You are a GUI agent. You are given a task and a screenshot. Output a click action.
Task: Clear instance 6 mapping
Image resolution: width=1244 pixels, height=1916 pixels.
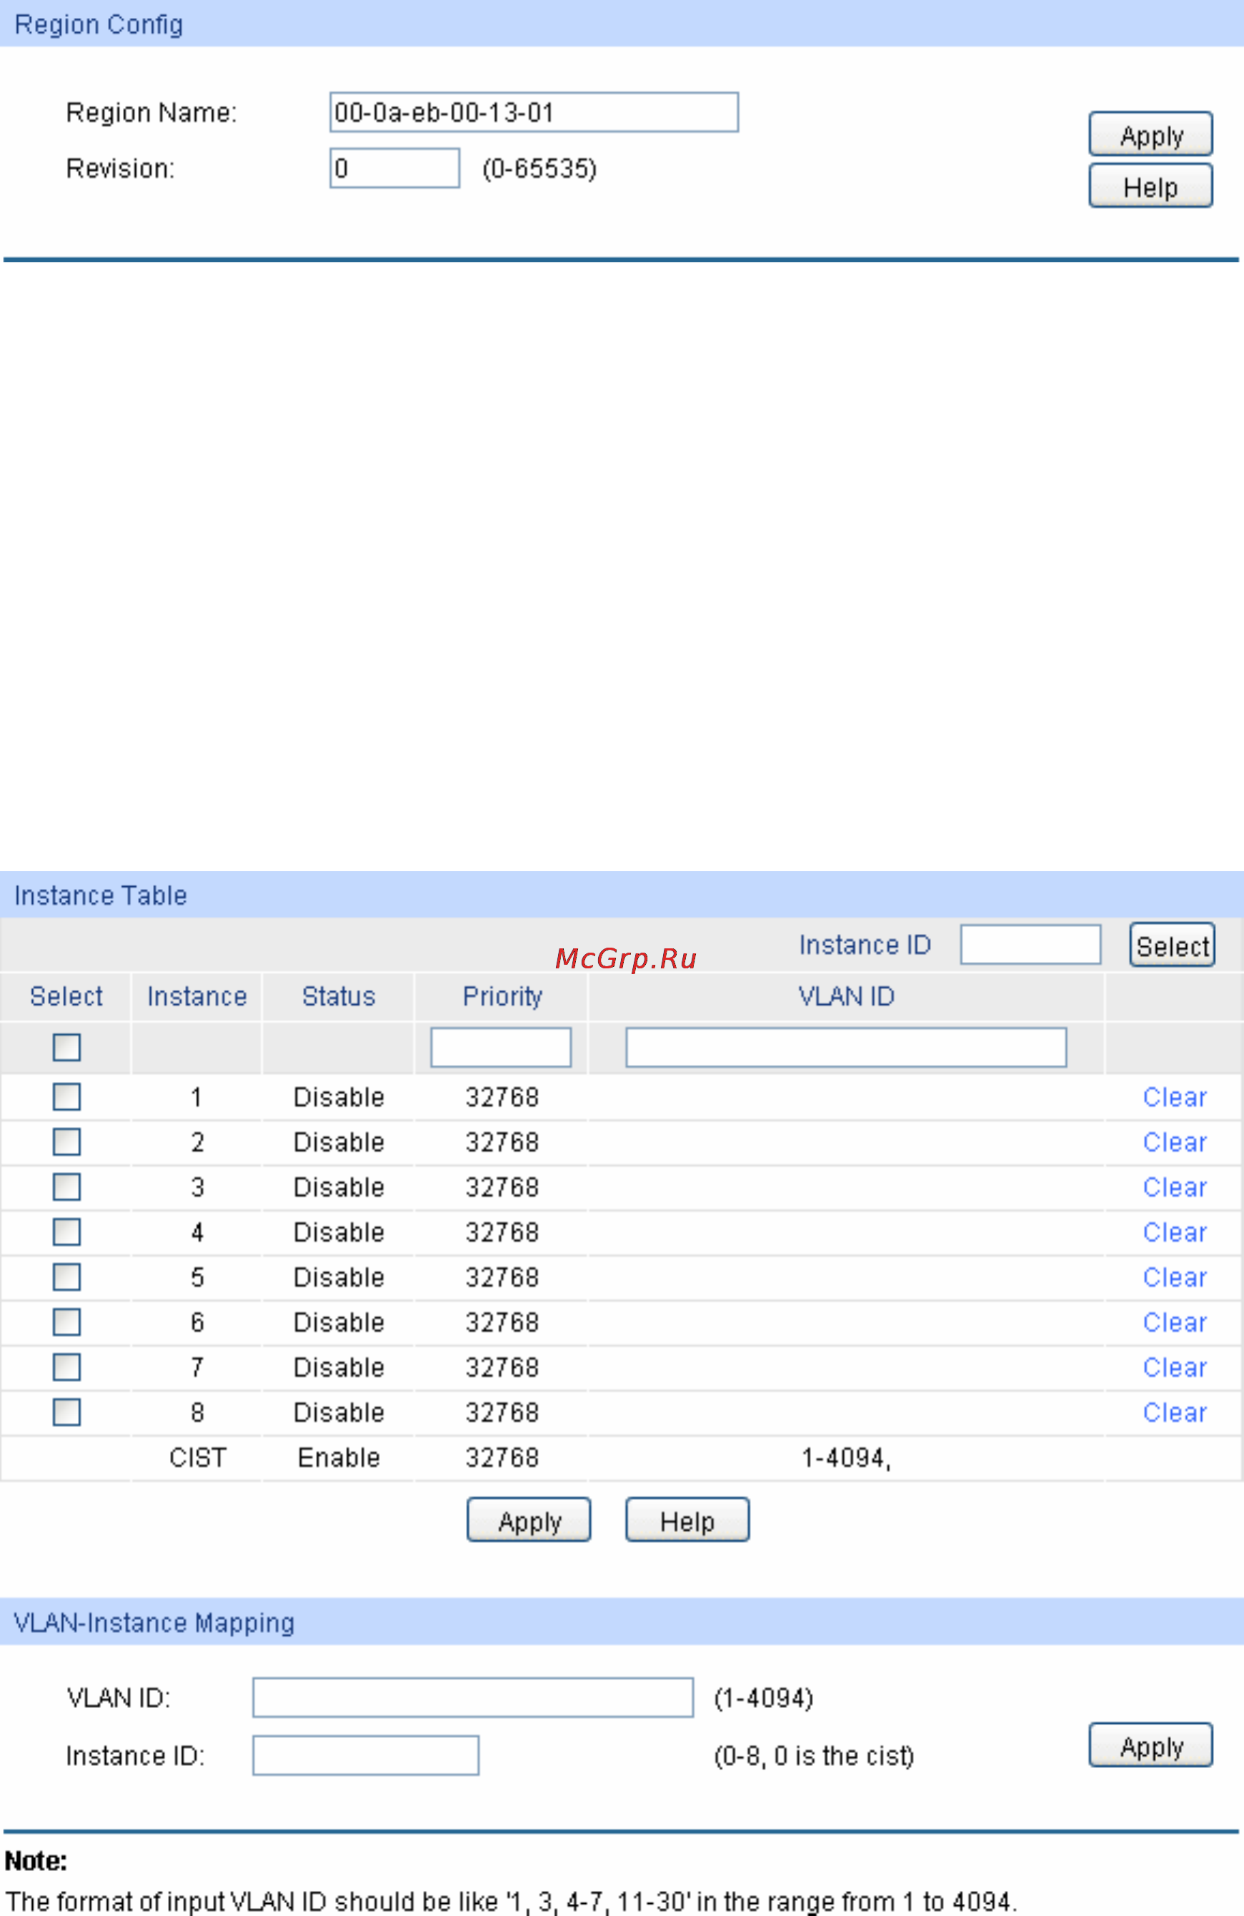click(x=1175, y=1323)
